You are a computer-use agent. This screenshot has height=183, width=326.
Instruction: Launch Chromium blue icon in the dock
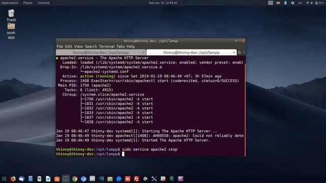[84, 178]
